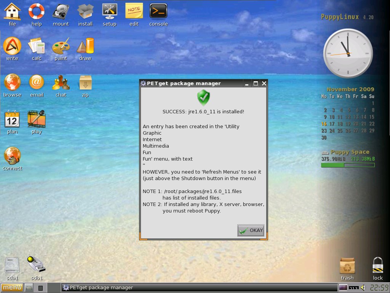Launch the browse web icon

(x=12, y=82)
